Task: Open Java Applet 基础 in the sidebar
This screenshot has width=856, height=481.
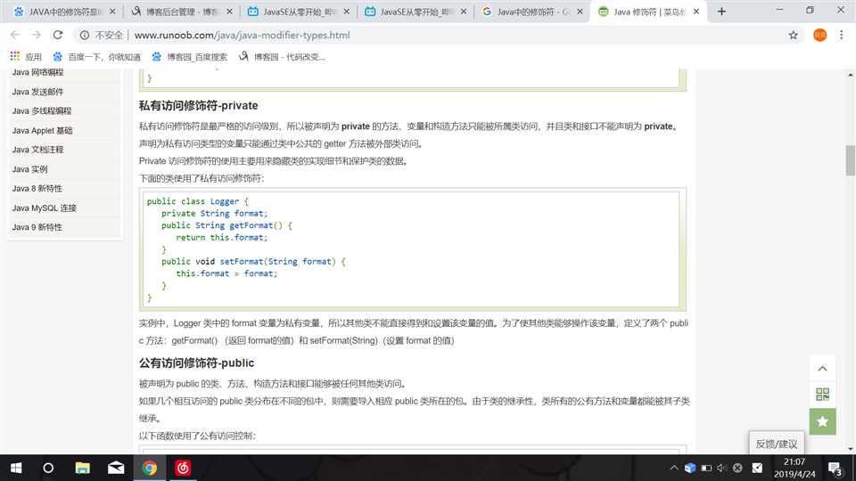Action: [42, 130]
